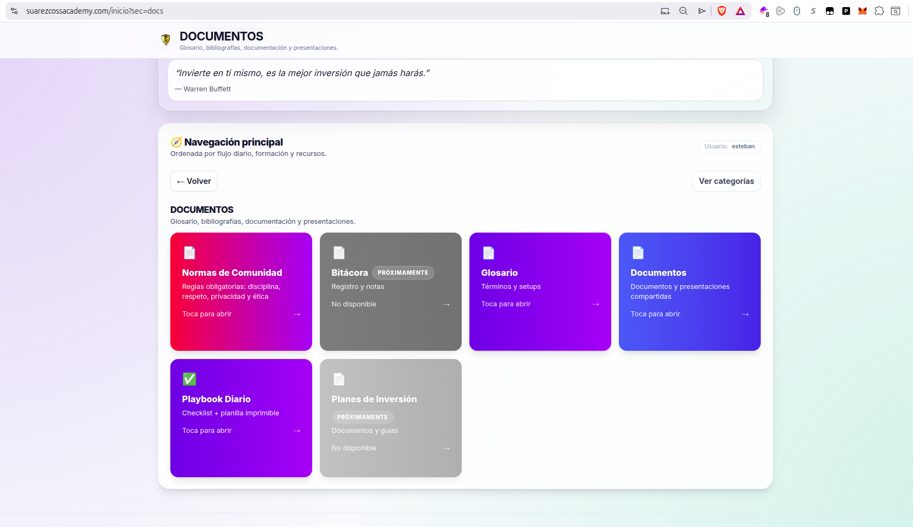This screenshot has width=913, height=527.
Task: Click the academy shield logo in the header
Action: 165,39
